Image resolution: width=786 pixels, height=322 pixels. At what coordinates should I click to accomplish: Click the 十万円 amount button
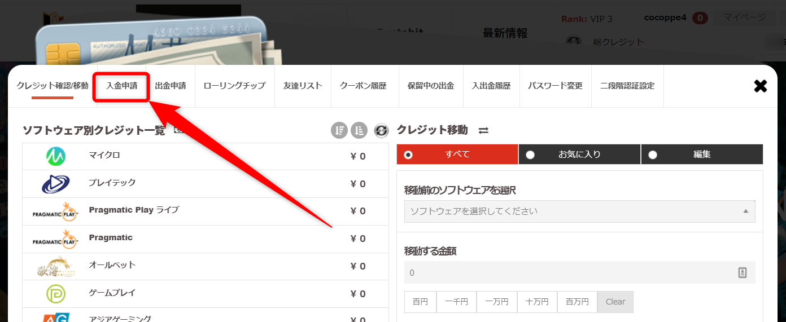(537, 302)
